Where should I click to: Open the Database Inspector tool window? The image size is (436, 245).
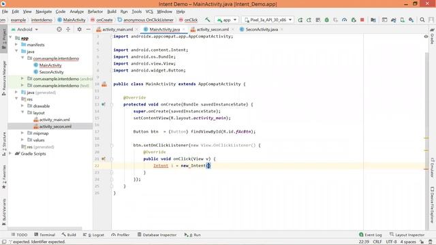coord(157,235)
